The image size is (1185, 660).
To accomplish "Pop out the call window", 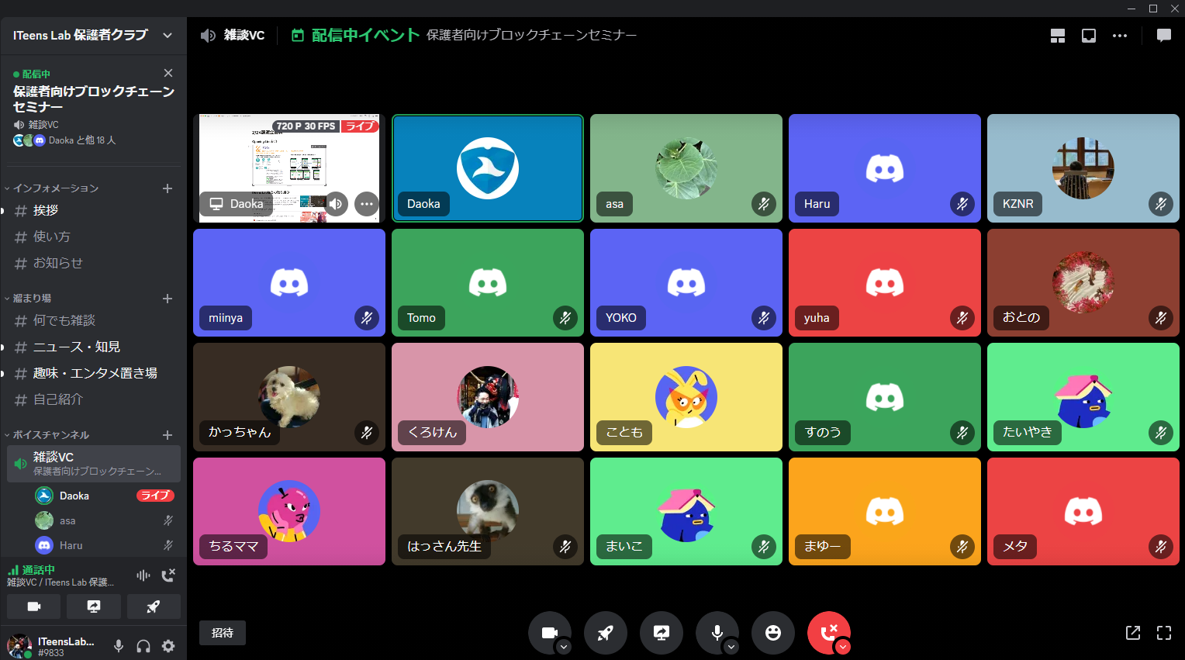I will click(x=1133, y=633).
